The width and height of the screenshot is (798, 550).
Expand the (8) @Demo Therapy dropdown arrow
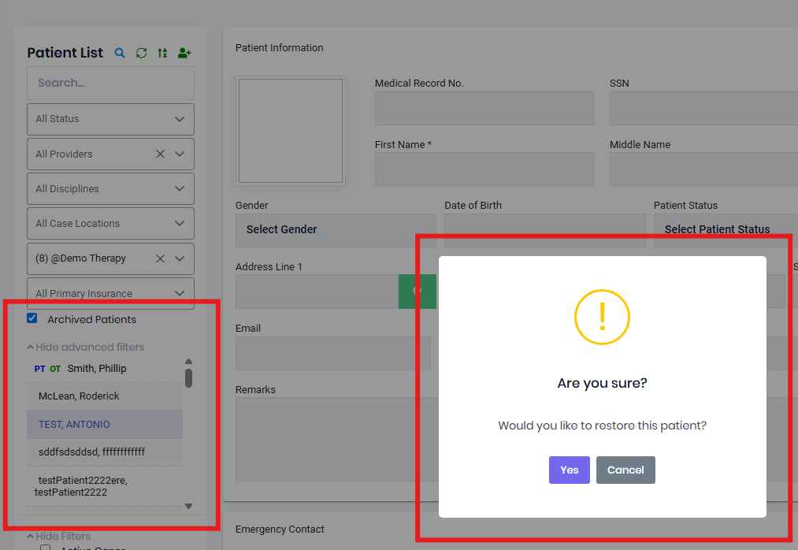[180, 258]
